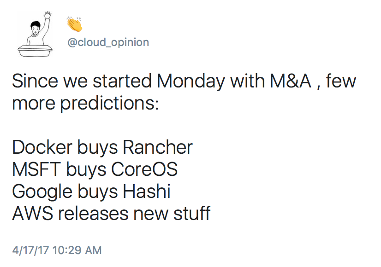Click the word "stuff" ending the tweet
Viewport: 381px width, 267px height.
192,214
